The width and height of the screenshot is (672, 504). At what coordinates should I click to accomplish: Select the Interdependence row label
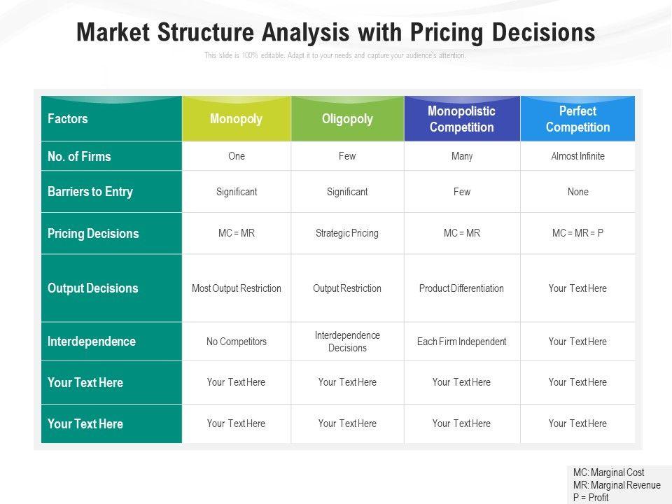point(92,342)
